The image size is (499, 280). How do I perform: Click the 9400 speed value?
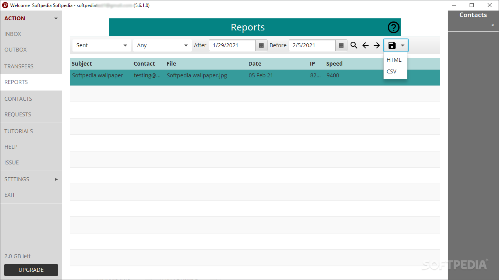(x=333, y=75)
